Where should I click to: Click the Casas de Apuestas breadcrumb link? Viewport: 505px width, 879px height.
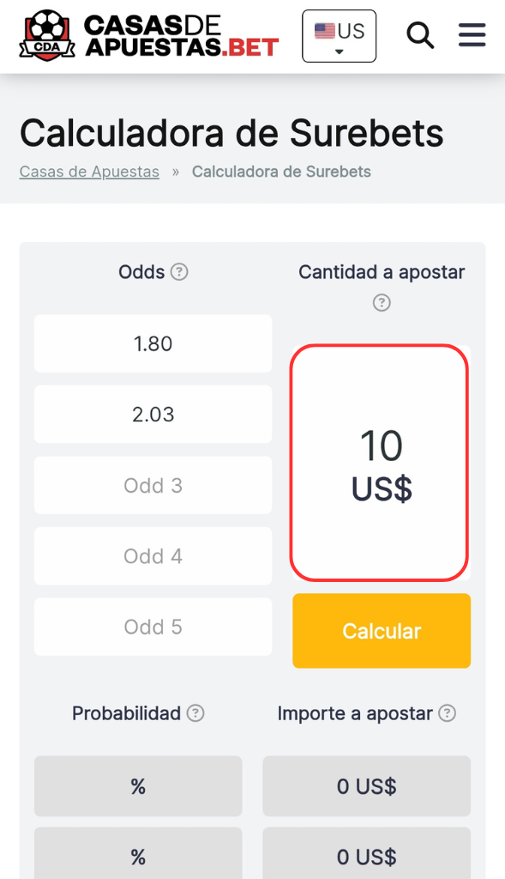pyautogui.click(x=89, y=172)
